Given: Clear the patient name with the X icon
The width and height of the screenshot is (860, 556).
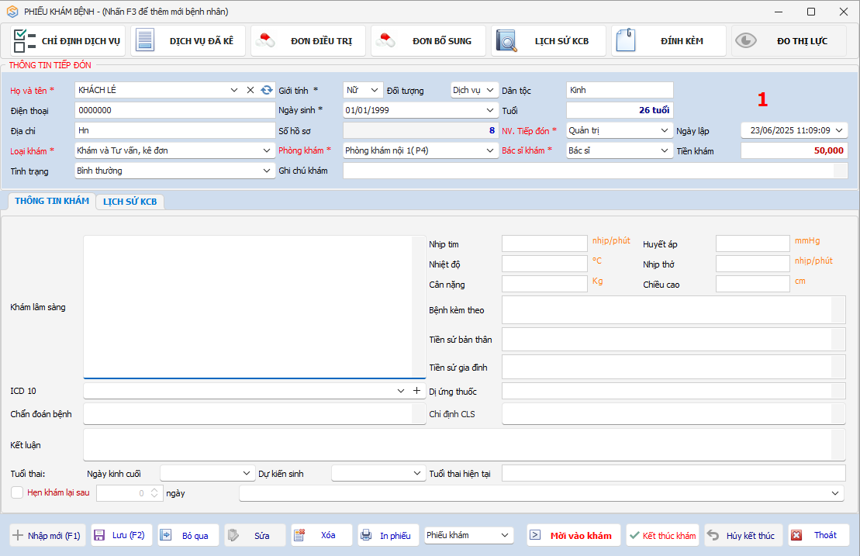Looking at the screenshot, I should pyautogui.click(x=250, y=90).
